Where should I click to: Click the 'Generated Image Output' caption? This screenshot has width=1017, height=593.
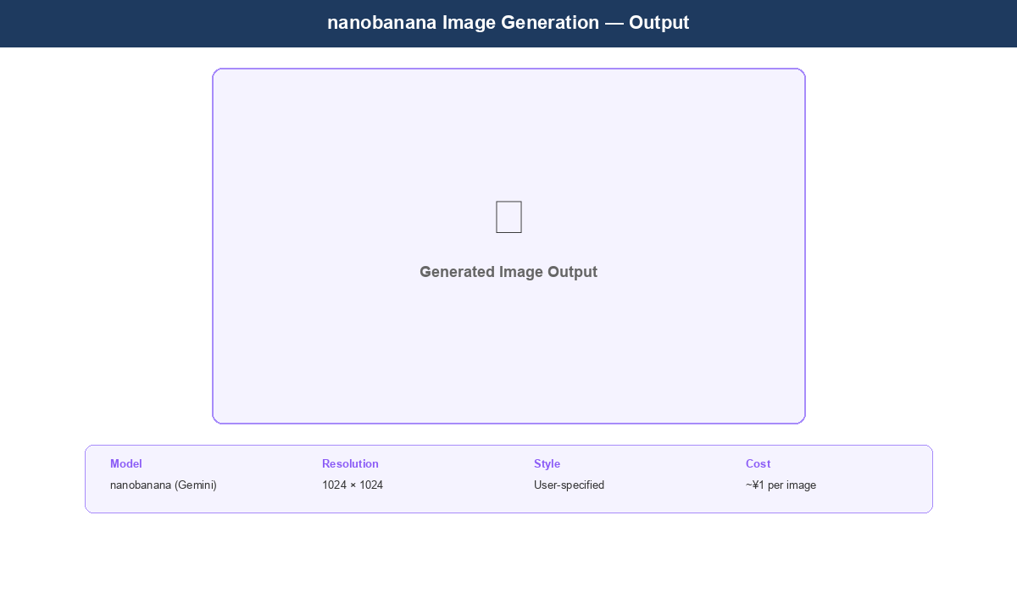[508, 272]
